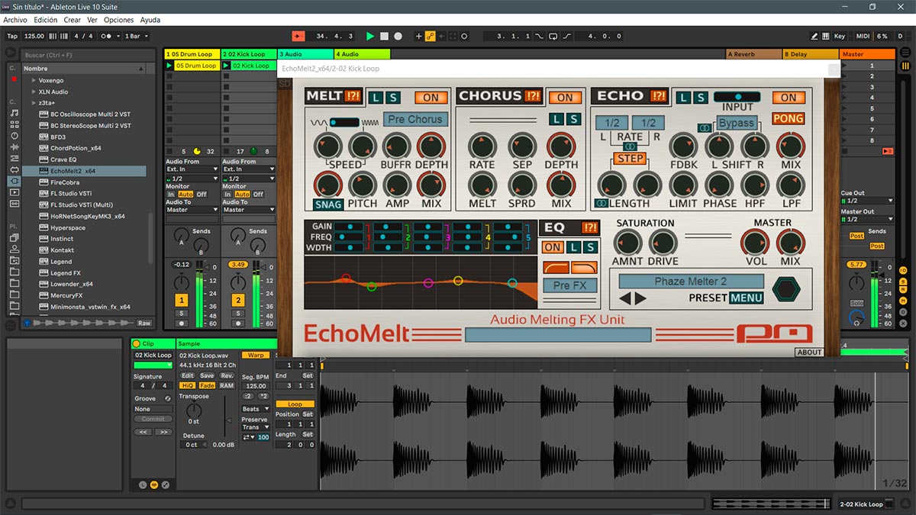
Task: Disable the ECHO PONG switch
Action: point(789,118)
